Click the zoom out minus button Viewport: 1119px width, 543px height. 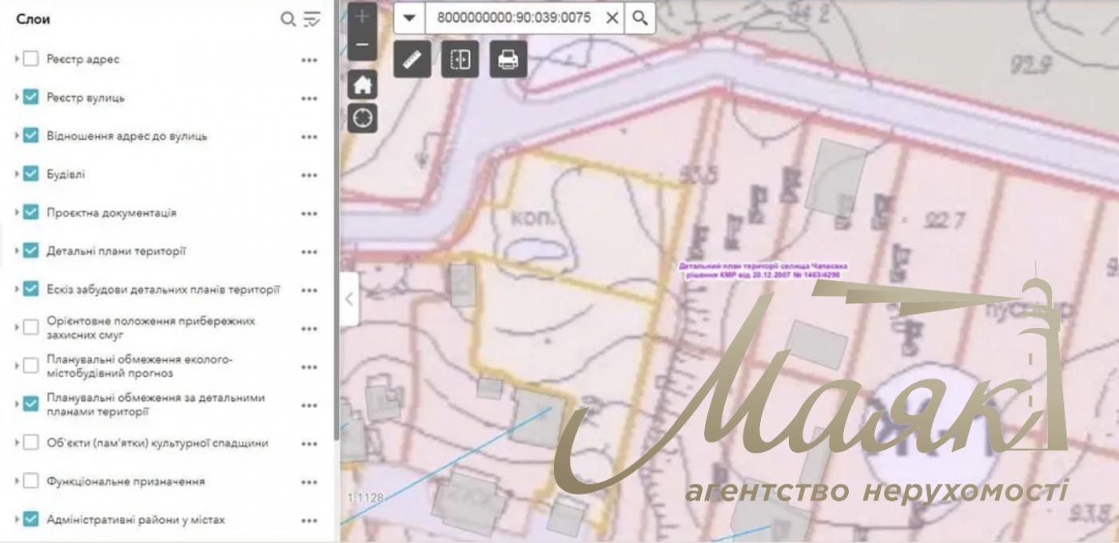coord(362,45)
